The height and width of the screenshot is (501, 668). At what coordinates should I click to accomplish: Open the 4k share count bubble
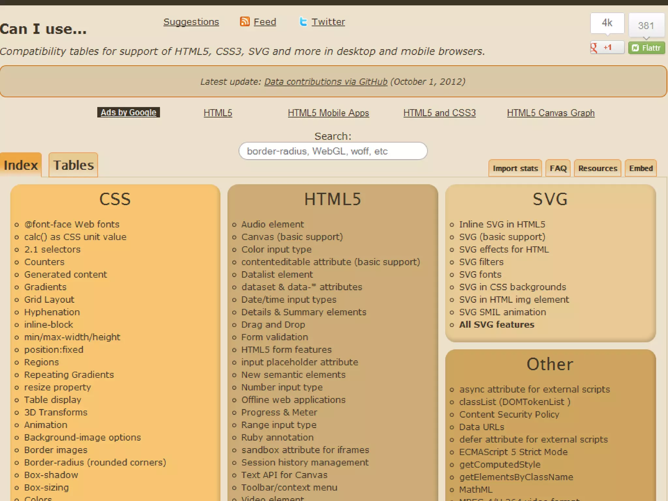click(x=607, y=23)
